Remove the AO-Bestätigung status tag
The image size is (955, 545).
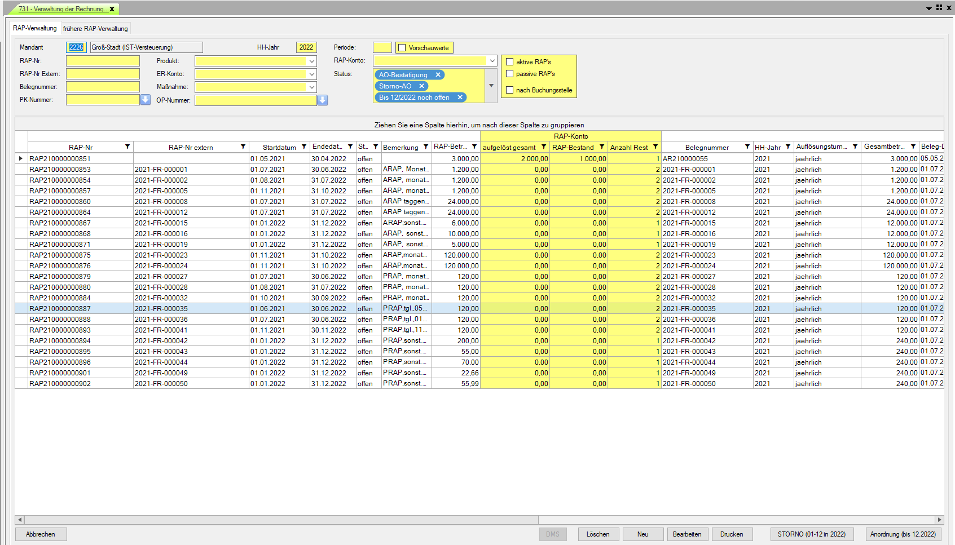(438, 75)
